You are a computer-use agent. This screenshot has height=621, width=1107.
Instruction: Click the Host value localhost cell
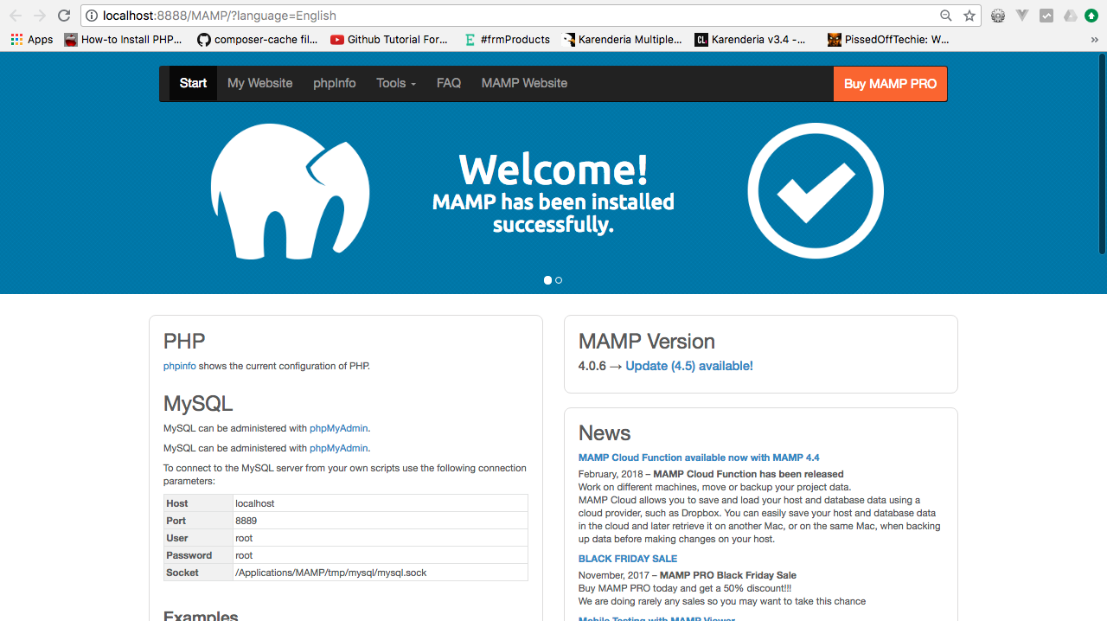(x=381, y=503)
